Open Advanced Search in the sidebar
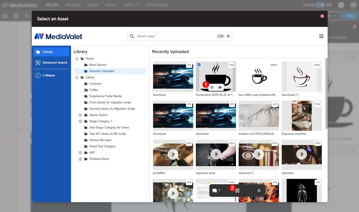The width and height of the screenshot is (359, 212). pyautogui.click(x=51, y=63)
